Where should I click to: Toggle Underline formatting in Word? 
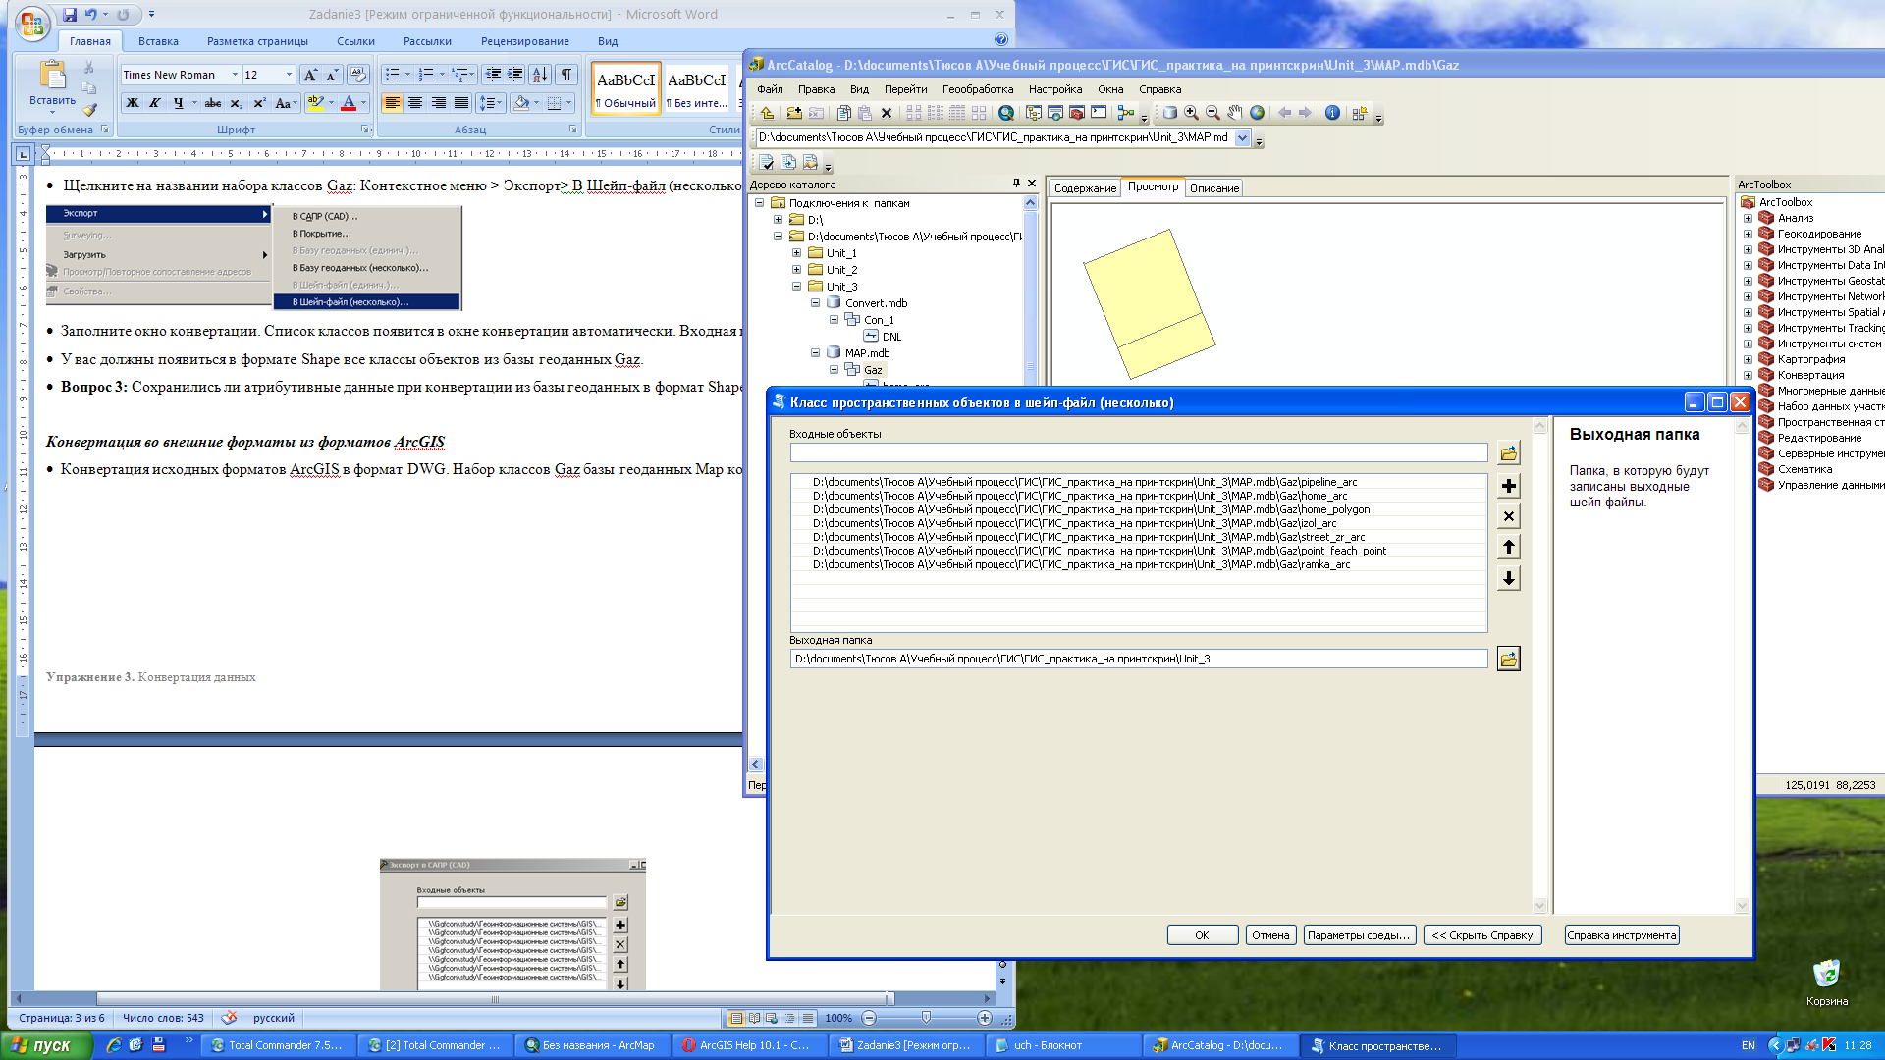pyautogui.click(x=178, y=103)
